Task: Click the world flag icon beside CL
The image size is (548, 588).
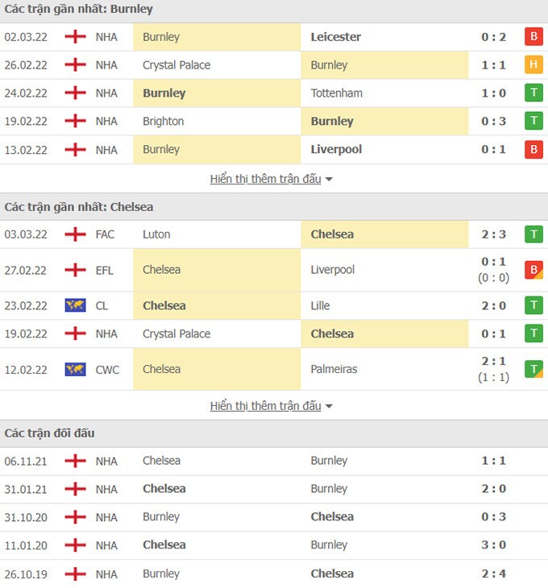Action: pos(75,305)
